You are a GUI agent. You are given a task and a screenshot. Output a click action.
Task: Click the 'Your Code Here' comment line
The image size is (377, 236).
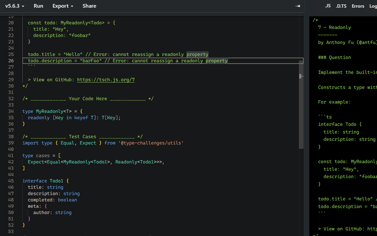[88, 99]
